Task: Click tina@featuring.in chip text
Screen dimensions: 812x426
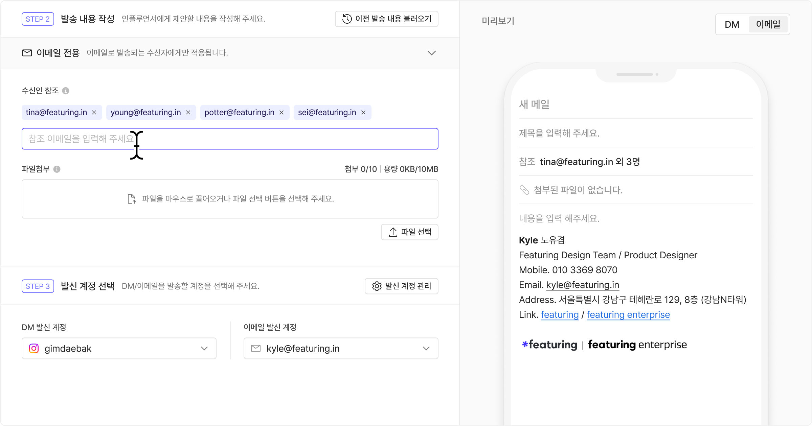Action: point(57,112)
